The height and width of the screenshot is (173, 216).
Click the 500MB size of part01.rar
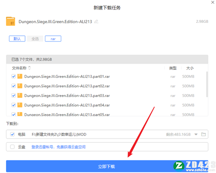click(188, 76)
